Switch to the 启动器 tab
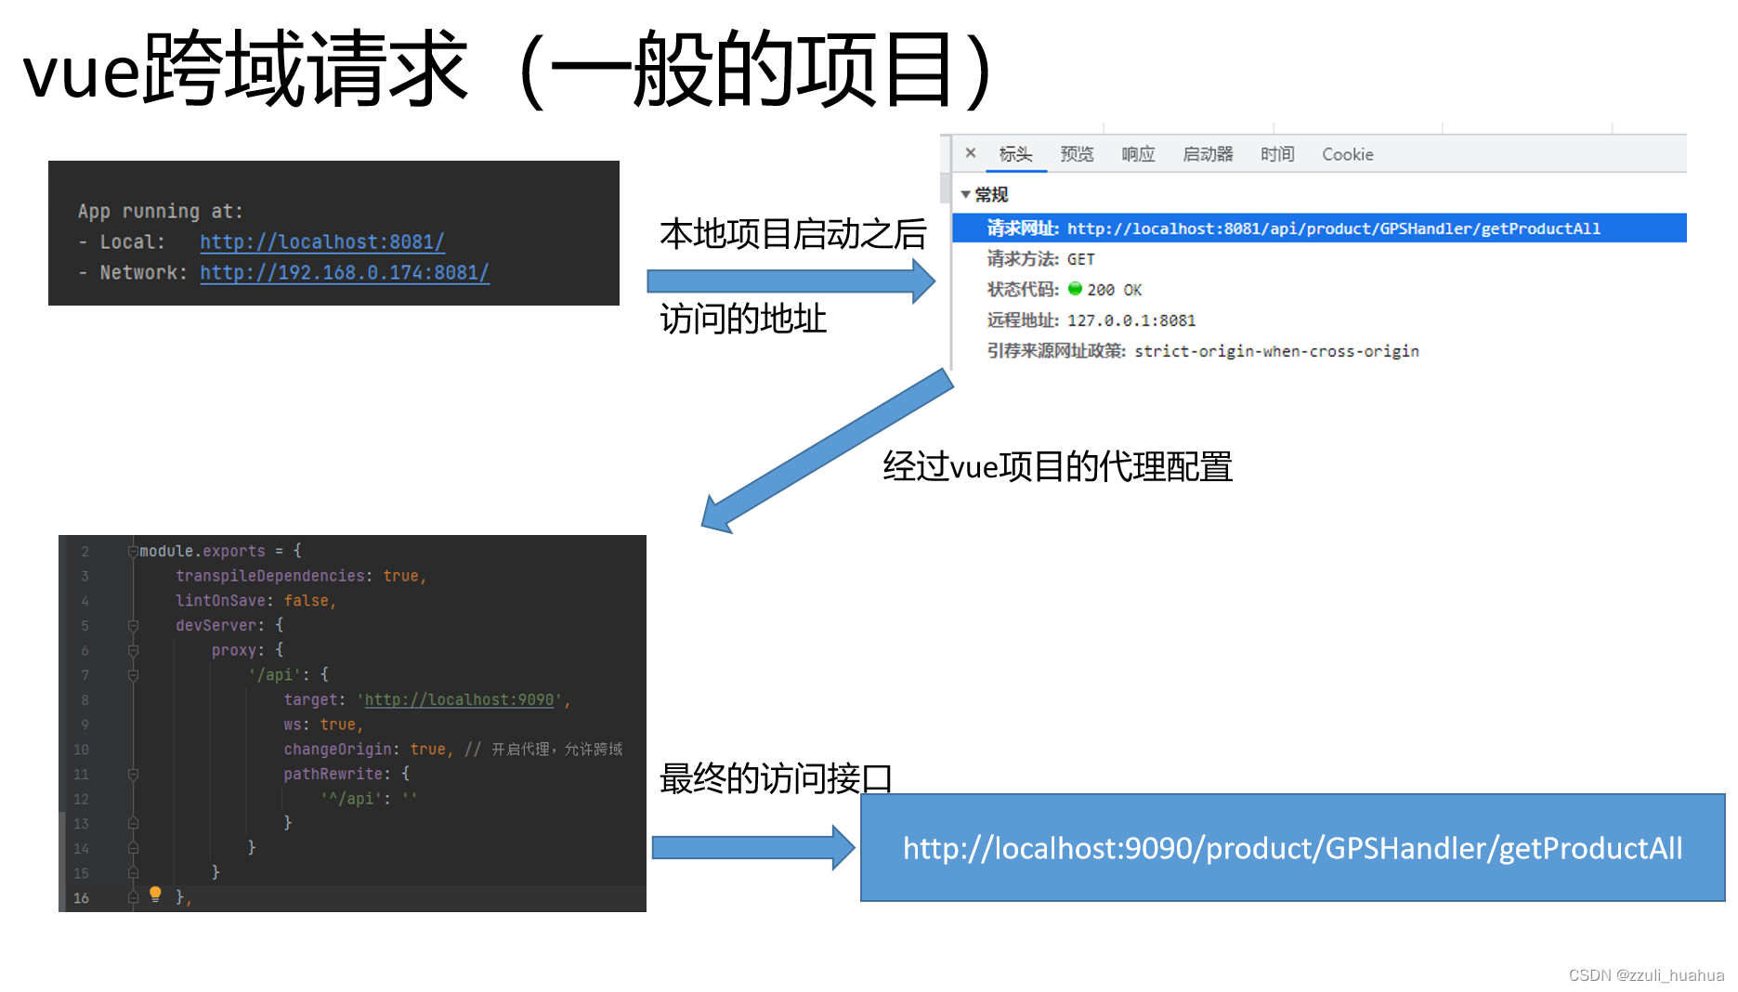Viewport: 1738px width, 992px height. tap(1208, 154)
